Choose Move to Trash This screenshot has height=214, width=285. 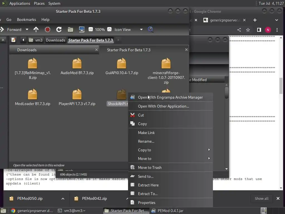point(171,167)
